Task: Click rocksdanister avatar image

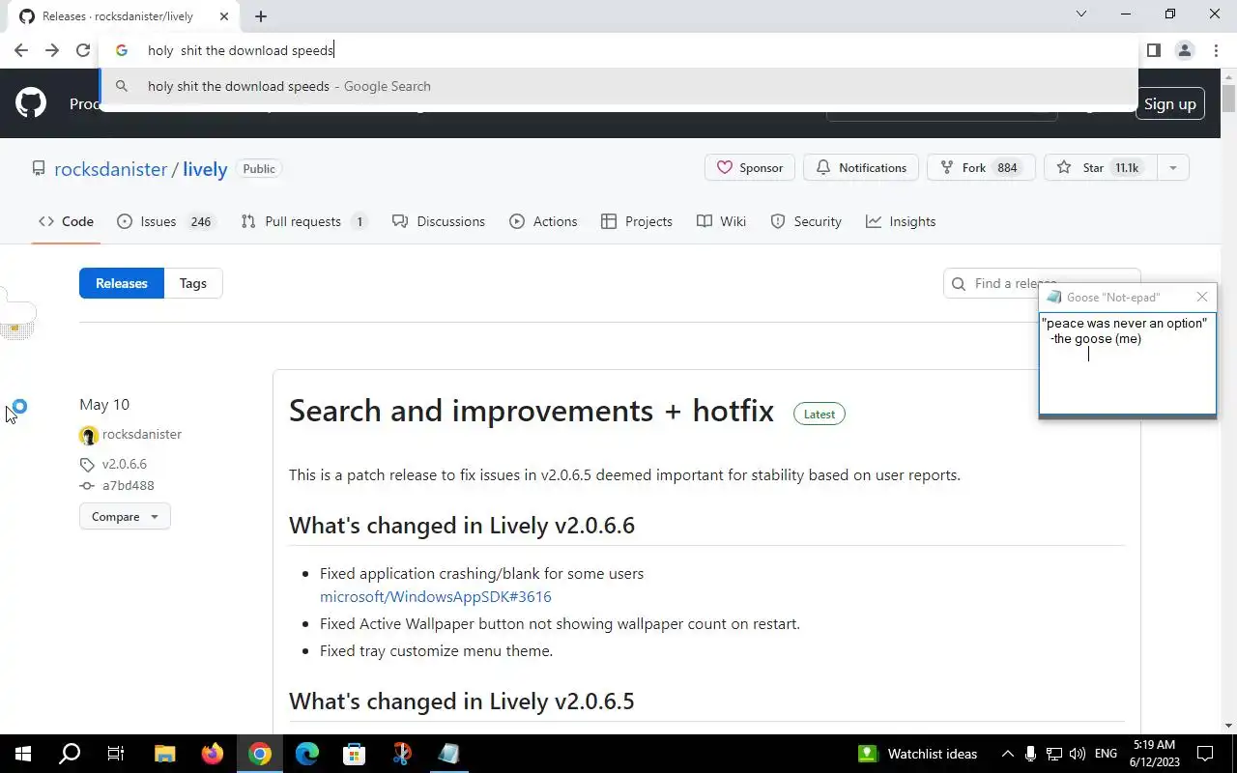Action: [89, 436]
